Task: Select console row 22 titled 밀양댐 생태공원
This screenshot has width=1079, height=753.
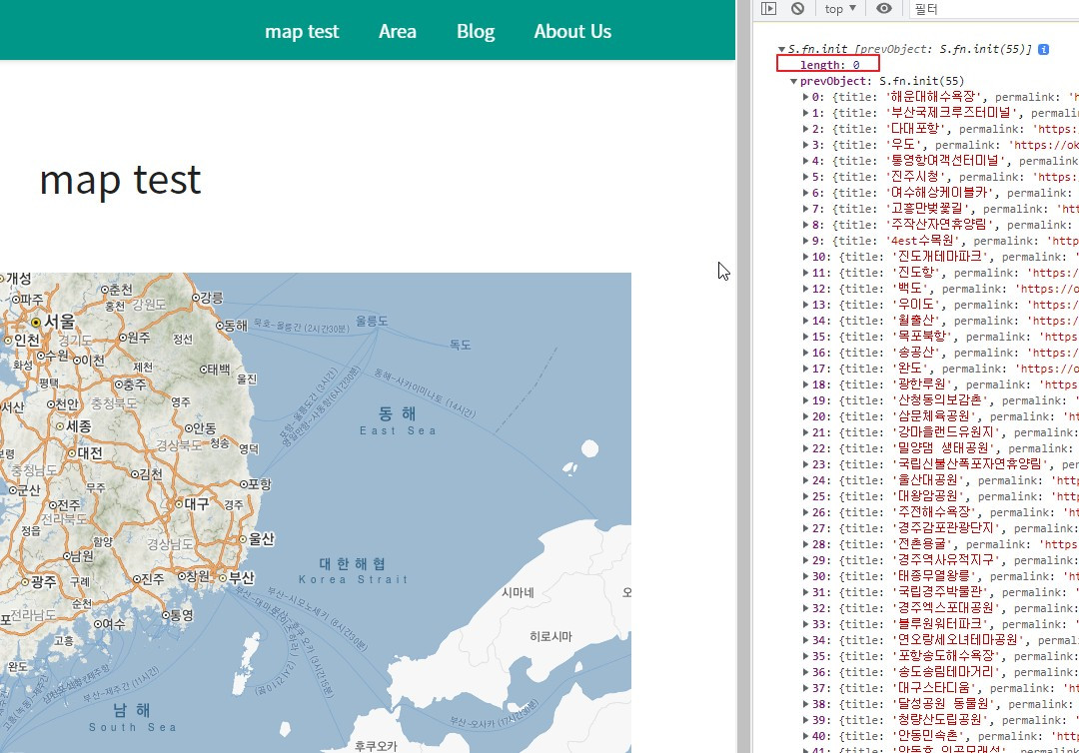Action: click(x=940, y=448)
